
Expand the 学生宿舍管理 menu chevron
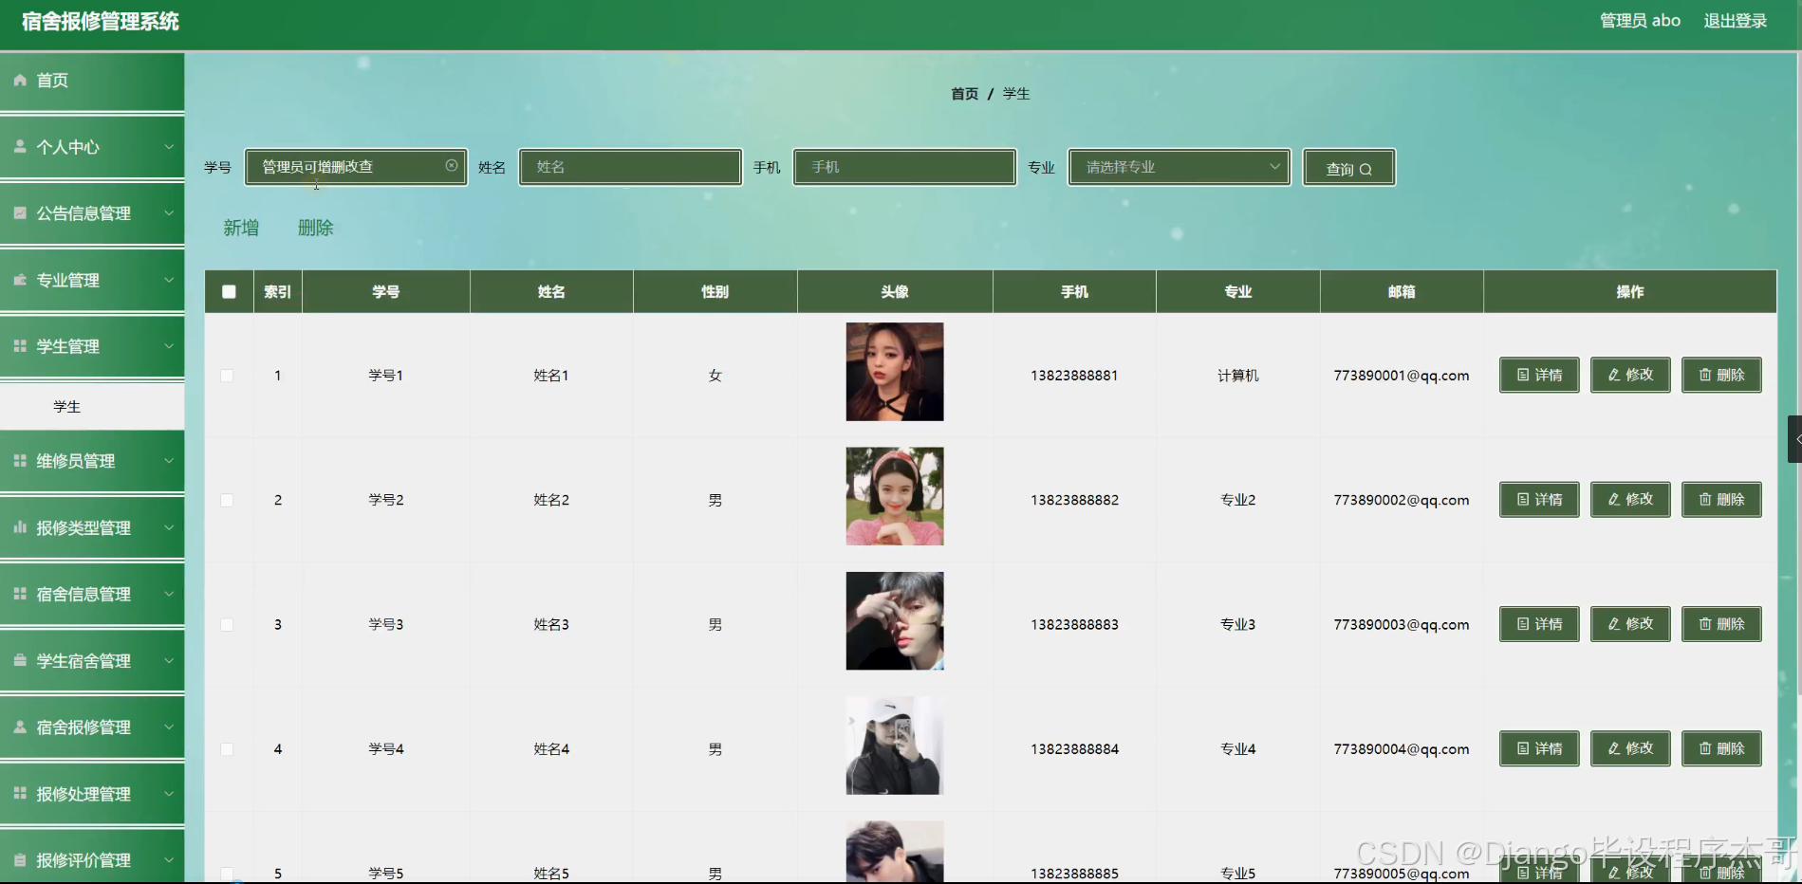pos(169,660)
